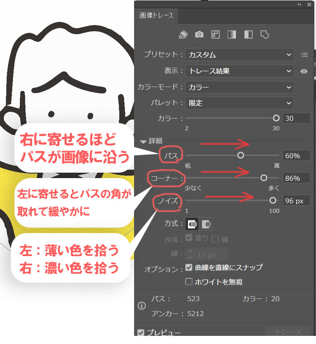Open the 表示 dropdown showing トレース結果
Screen dimensions: 316x344
click(x=240, y=71)
